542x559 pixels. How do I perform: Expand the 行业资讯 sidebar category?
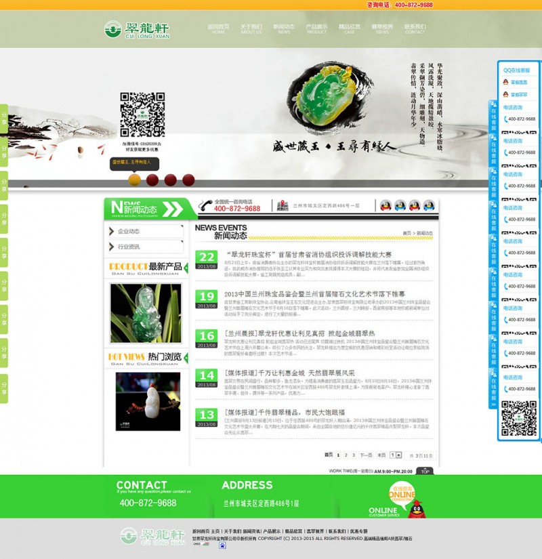coord(145,247)
